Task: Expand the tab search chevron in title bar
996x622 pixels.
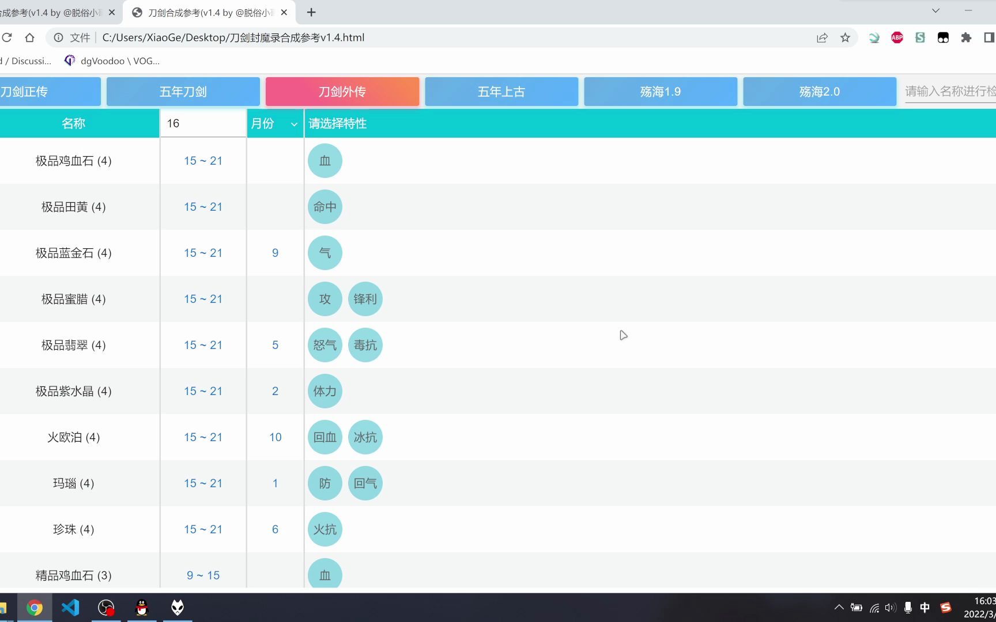Action: tap(935, 11)
